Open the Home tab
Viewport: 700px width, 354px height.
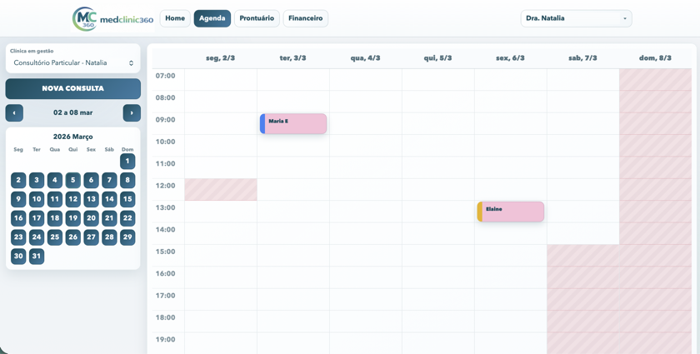click(x=175, y=18)
